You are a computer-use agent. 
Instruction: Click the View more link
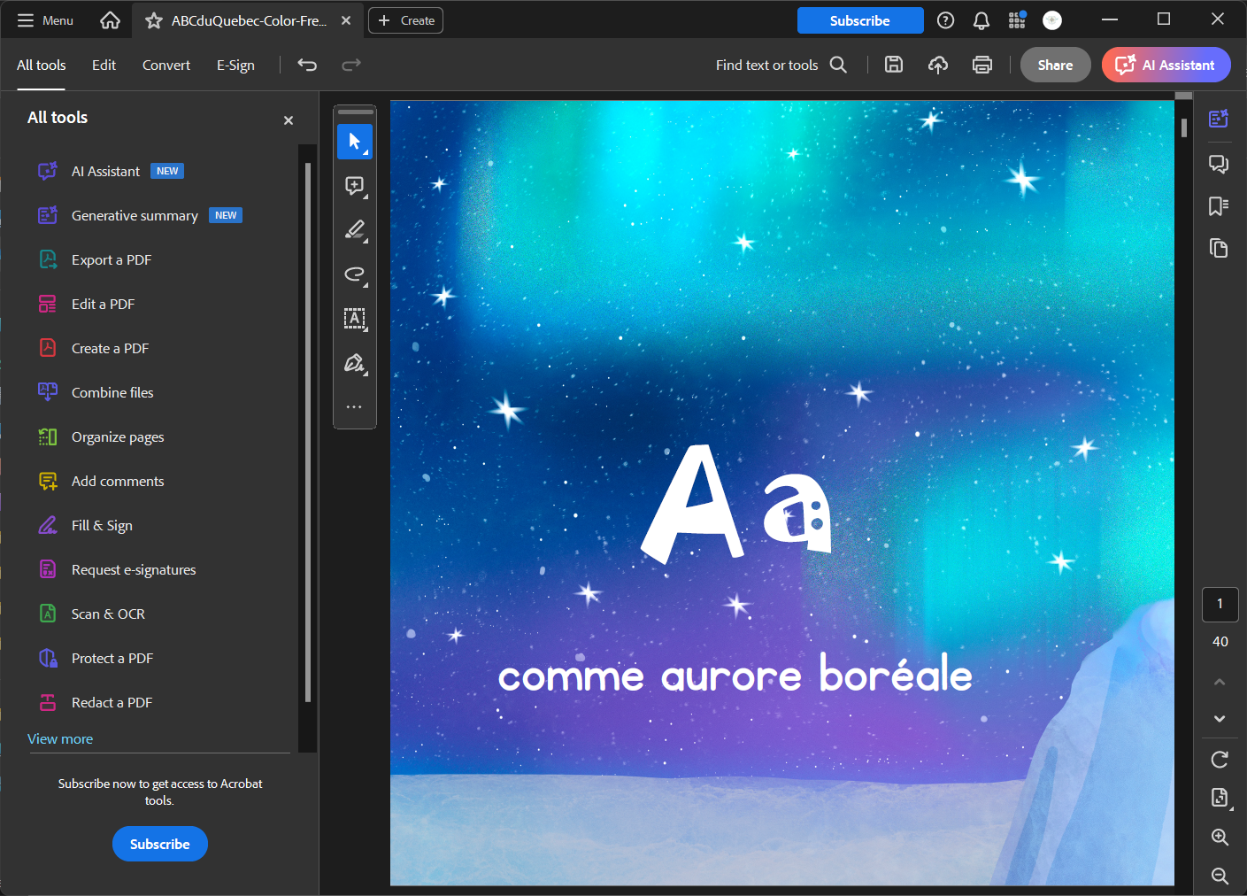coord(60,738)
